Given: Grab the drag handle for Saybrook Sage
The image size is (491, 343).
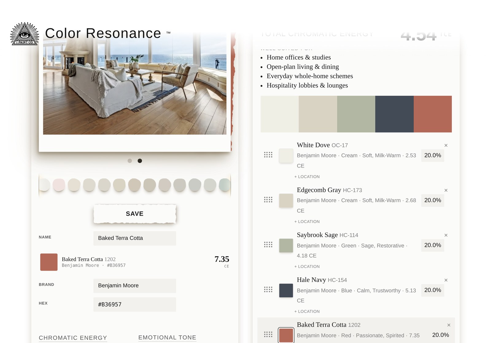Looking at the screenshot, I should (268, 245).
